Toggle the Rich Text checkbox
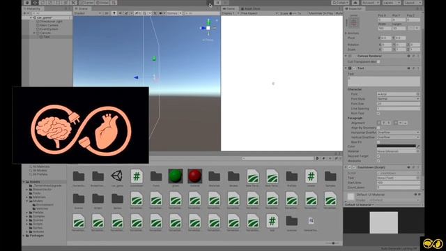Image resolution: width=446 pixels, height=251 pixels. tap(378, 113)
